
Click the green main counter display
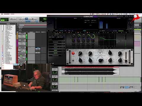point(43,19)
